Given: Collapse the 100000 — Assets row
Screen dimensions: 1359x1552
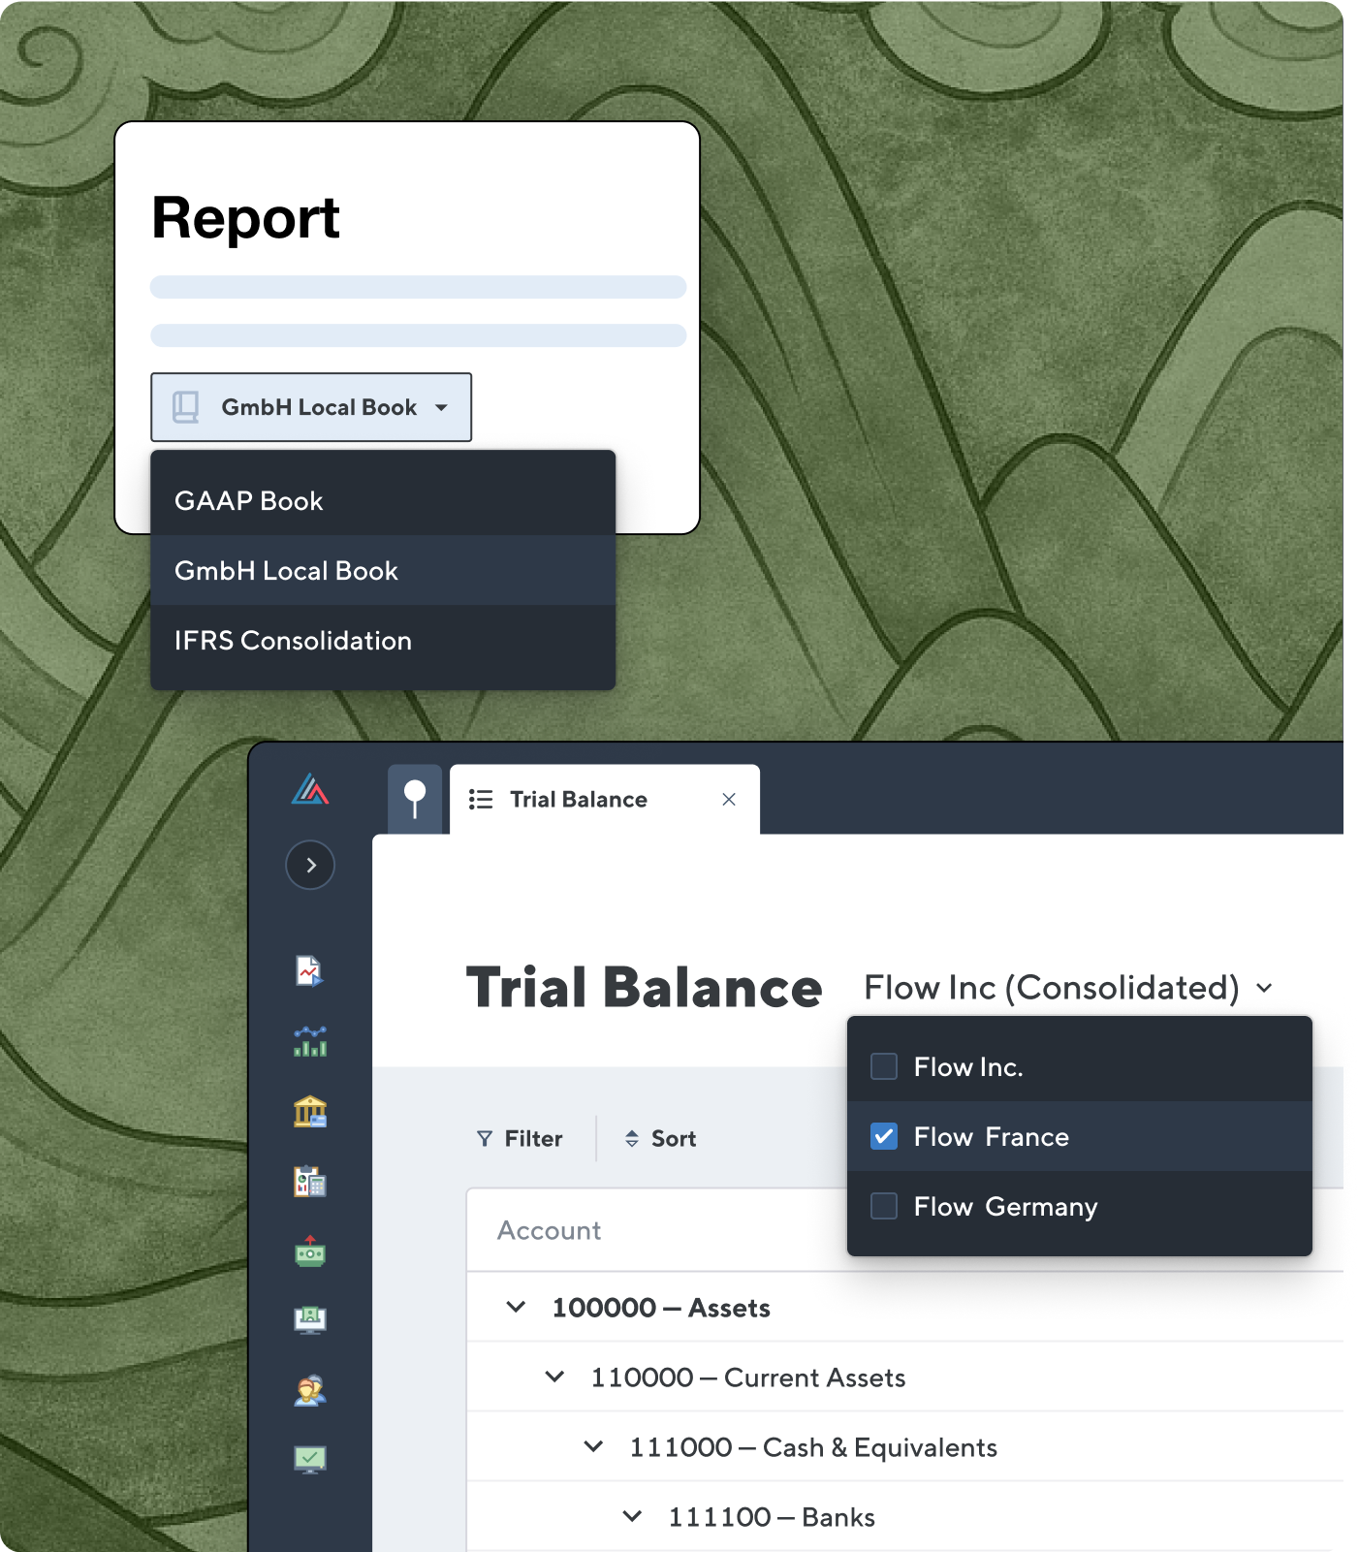Looking at the screenshot, I should click(x=517, y=1307).
